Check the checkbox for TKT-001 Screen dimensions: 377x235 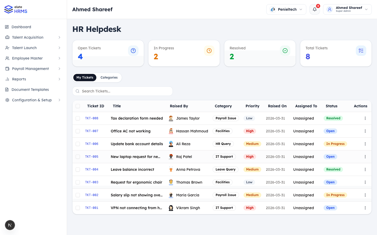[x=78, y=208]
